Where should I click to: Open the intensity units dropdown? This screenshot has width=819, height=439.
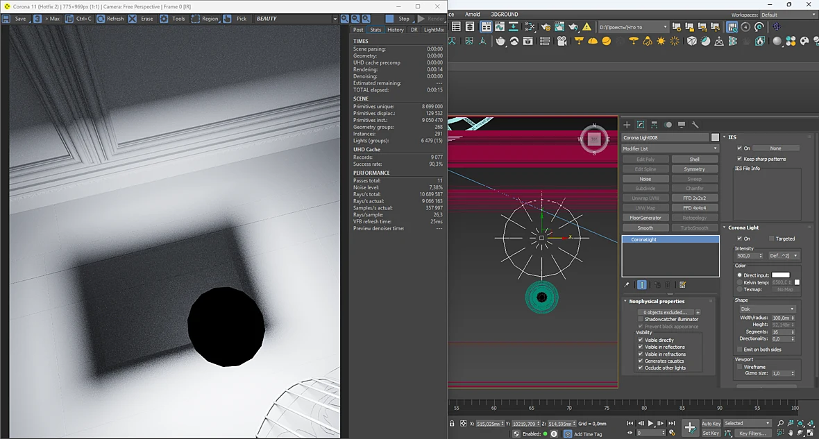click(784, 256)
